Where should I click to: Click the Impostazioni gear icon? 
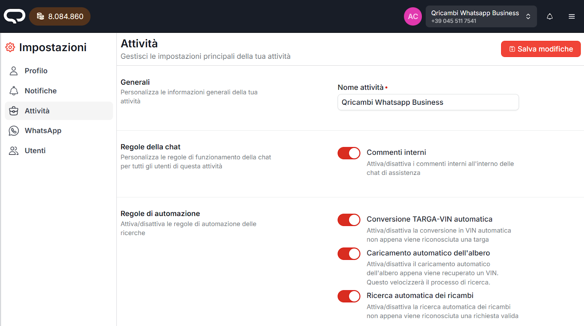10,47
